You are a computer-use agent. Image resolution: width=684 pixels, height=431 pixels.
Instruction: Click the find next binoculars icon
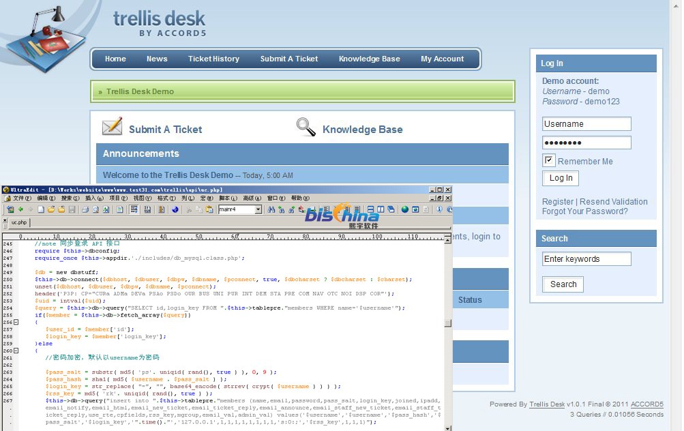pos(291,209)
